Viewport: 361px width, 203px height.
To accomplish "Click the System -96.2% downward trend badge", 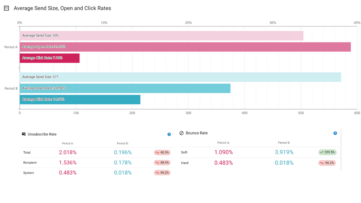I will point(162,173).
